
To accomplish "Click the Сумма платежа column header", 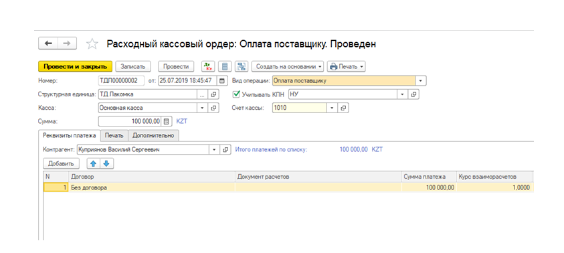I will tap(429, 177).
